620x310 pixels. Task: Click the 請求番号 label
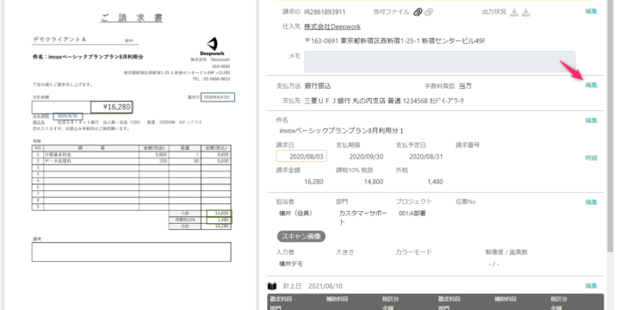click(468, 146)
